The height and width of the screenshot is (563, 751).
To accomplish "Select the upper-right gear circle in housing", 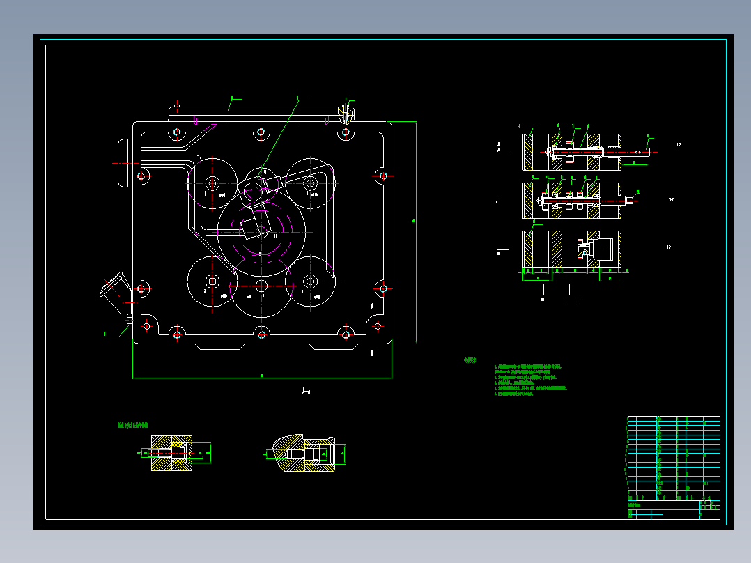I will 311,183.
